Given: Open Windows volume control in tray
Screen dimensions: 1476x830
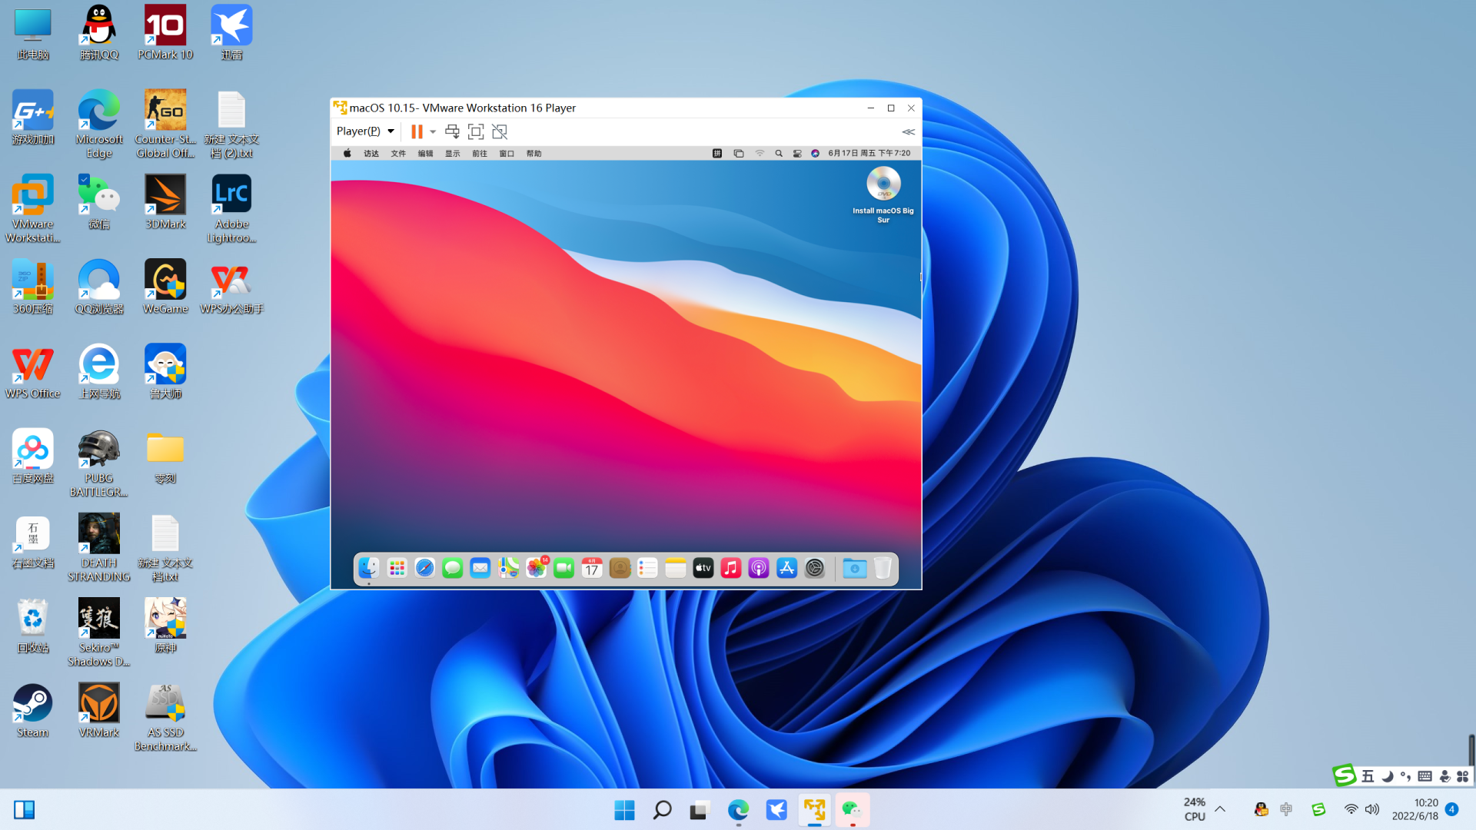Looking at the screenshot, I should click(1372, 809).
